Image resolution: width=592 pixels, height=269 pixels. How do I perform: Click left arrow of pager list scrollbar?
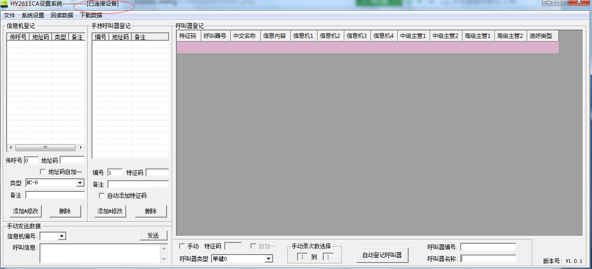[10, 147]
